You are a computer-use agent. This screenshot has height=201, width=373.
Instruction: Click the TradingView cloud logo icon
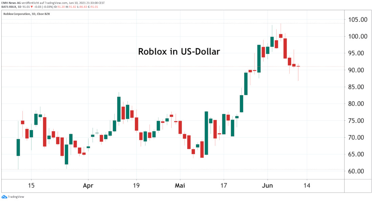point(4,197)
